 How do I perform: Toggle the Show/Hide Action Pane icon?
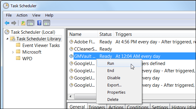click(47, 23)
